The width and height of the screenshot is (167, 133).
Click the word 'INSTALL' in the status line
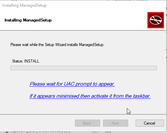tap(32, 61)
